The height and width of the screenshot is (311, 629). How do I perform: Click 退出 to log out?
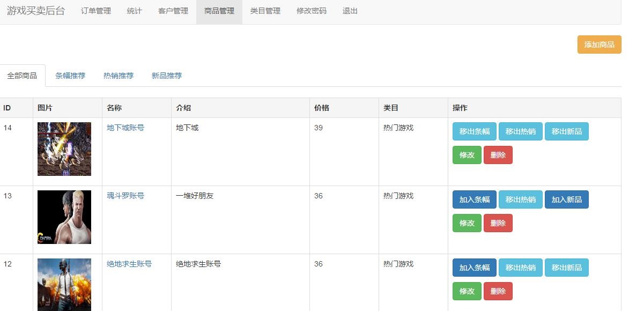coord(350,11)
